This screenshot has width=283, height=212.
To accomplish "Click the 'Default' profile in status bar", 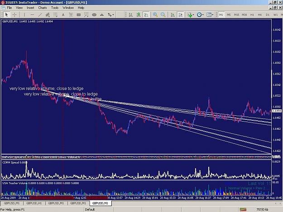I will [90, 209].
